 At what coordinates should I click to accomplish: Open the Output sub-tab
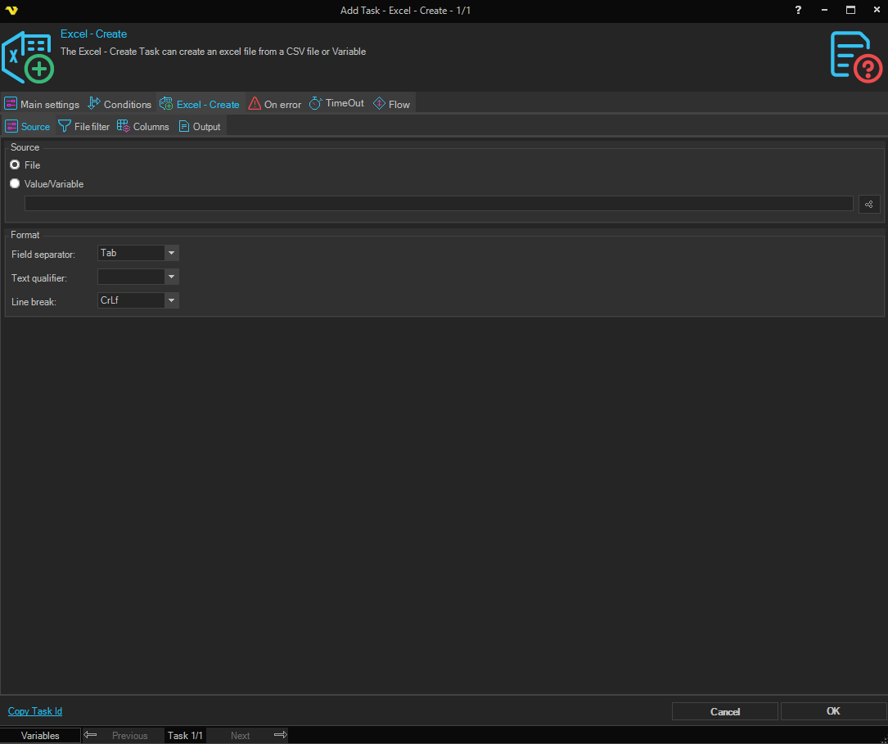(x=200, y=127)
